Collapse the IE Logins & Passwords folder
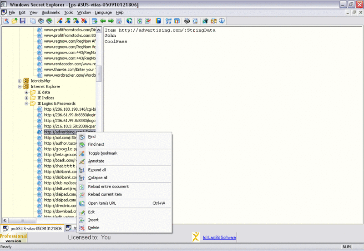Viewport: 364px width, 251px height. [27, 103]
